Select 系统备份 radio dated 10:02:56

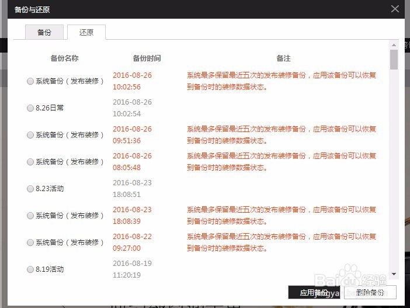[x=30, y=81]
